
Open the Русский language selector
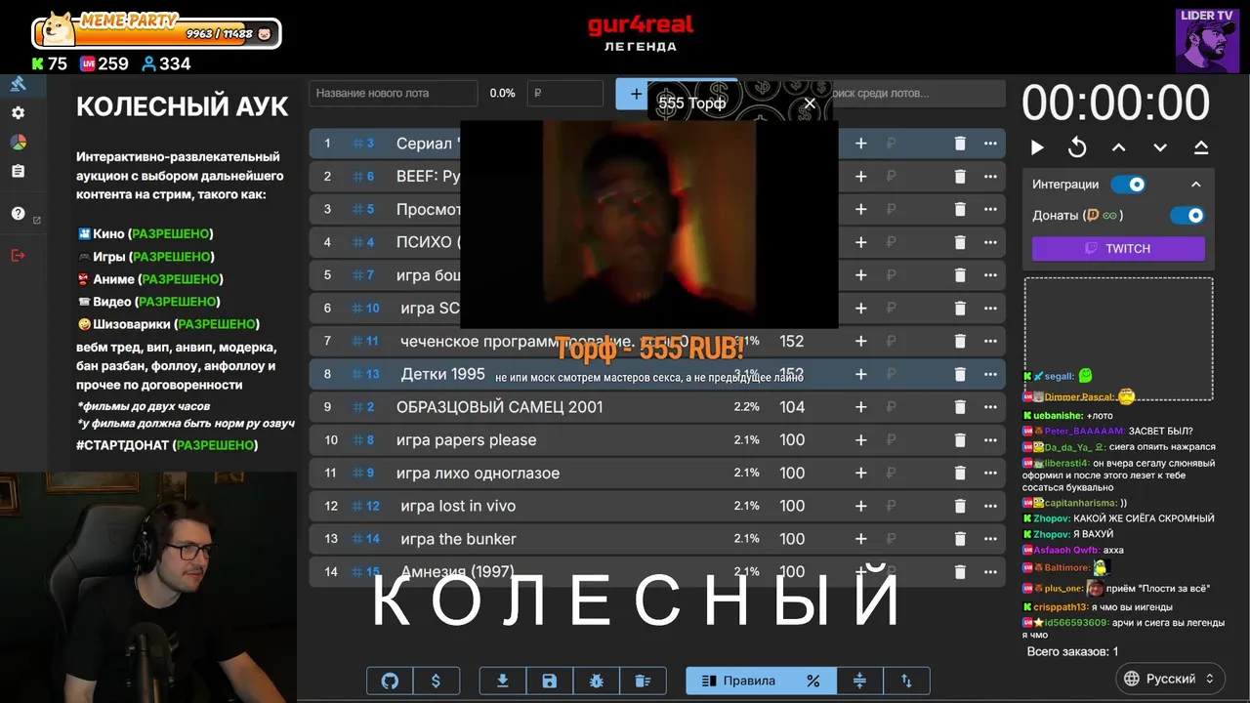[1169, 679]
